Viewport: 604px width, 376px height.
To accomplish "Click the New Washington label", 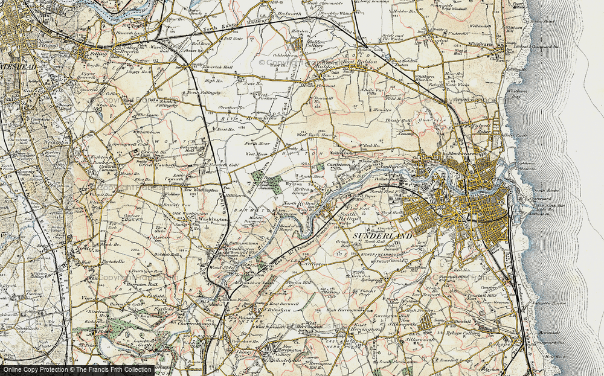I will [x=201, y=190].
